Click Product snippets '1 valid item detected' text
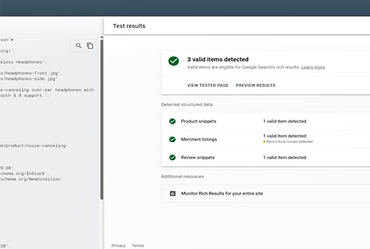 285,122
